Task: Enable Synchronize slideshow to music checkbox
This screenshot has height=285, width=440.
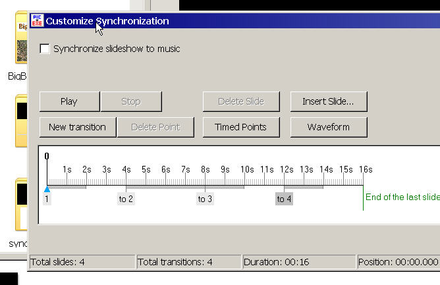Action: (x=45, y=49)
